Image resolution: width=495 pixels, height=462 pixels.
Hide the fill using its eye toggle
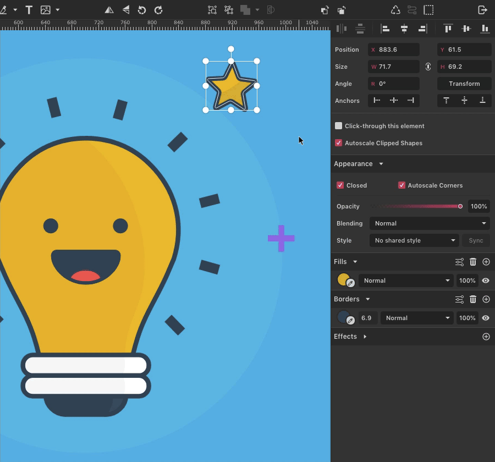[486, 280]
